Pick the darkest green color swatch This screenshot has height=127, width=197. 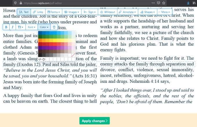40,37
